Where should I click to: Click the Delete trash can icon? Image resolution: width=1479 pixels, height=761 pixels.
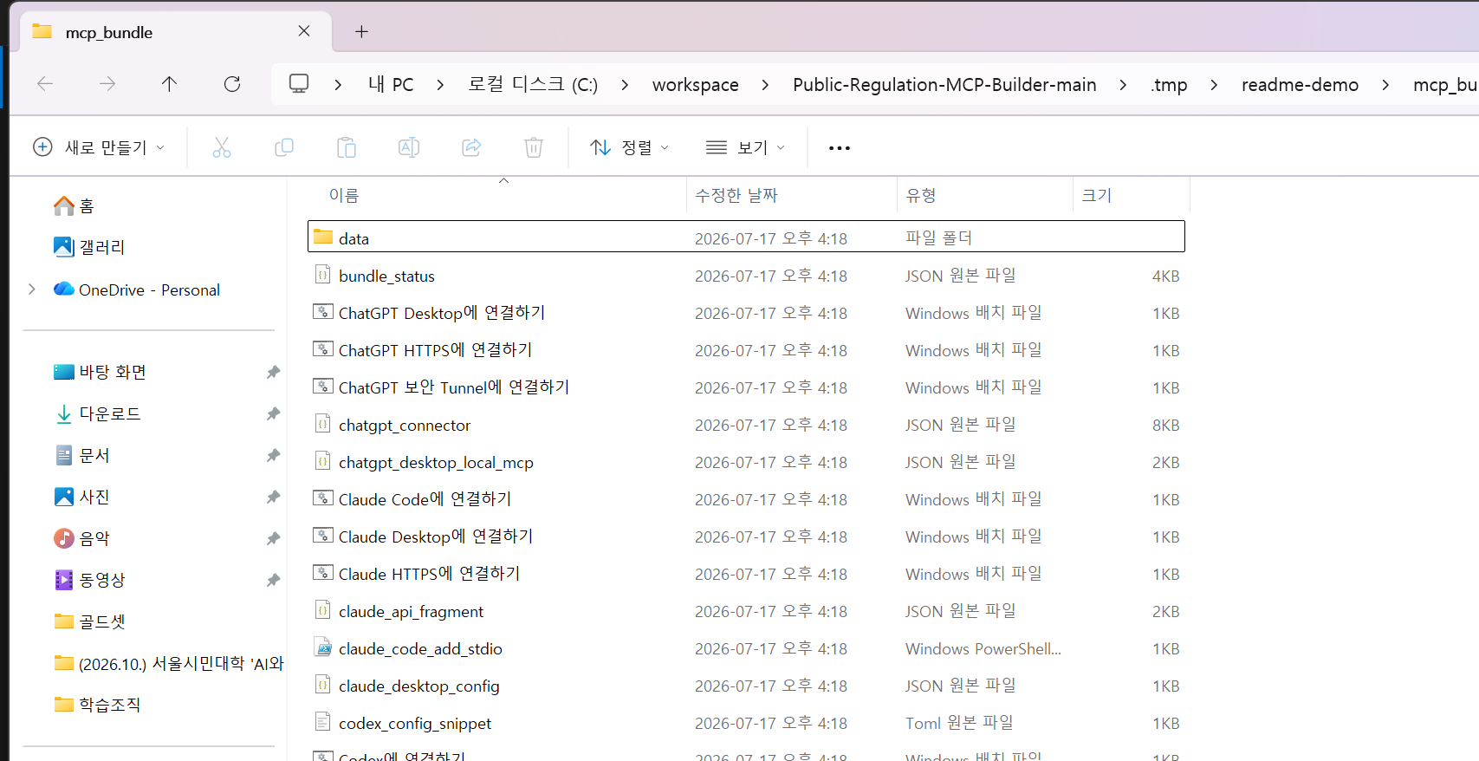click(x=534, y=147)
